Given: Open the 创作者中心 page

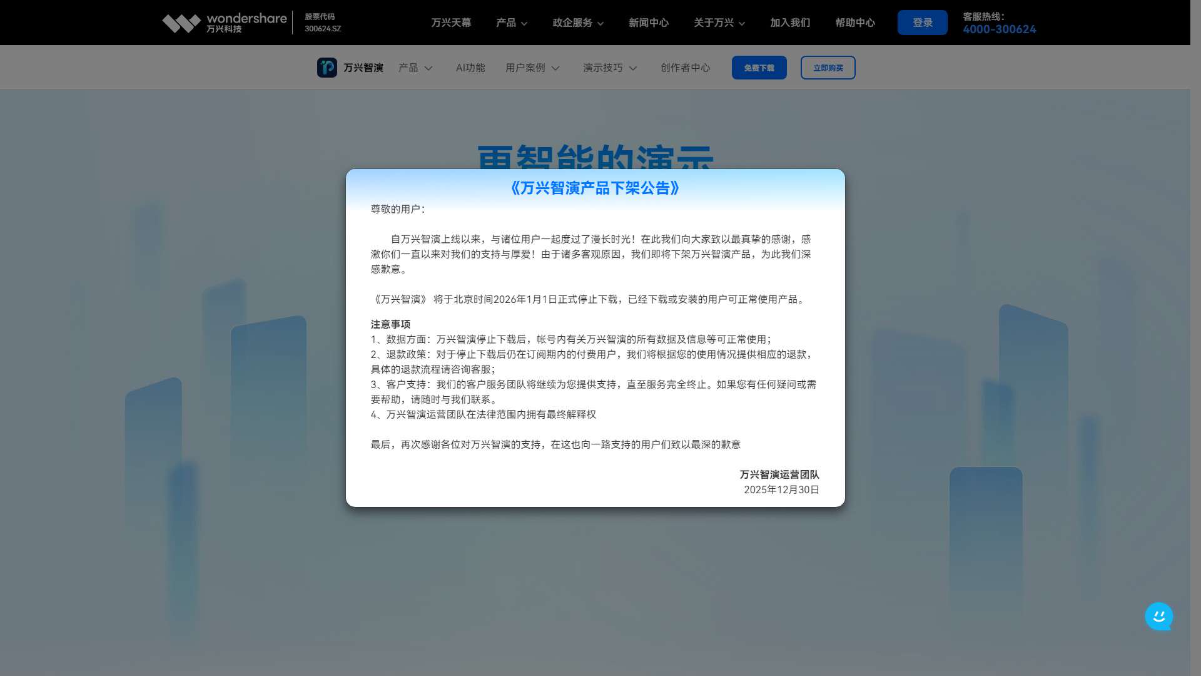Looking at the screenshot, I should (686, 68).
